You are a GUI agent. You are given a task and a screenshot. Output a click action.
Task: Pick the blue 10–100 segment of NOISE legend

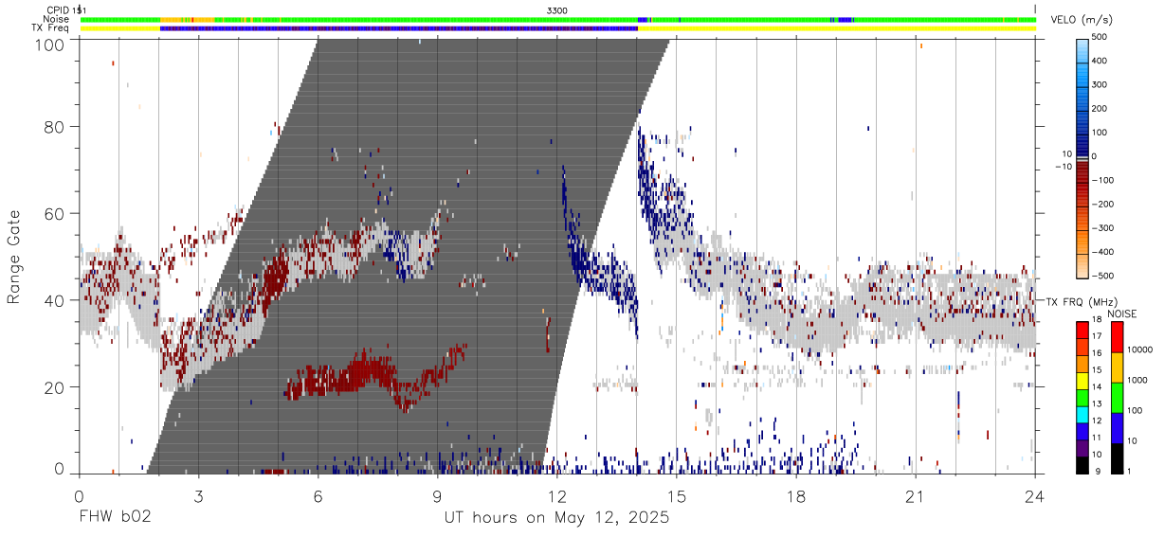click(1117, 426)
